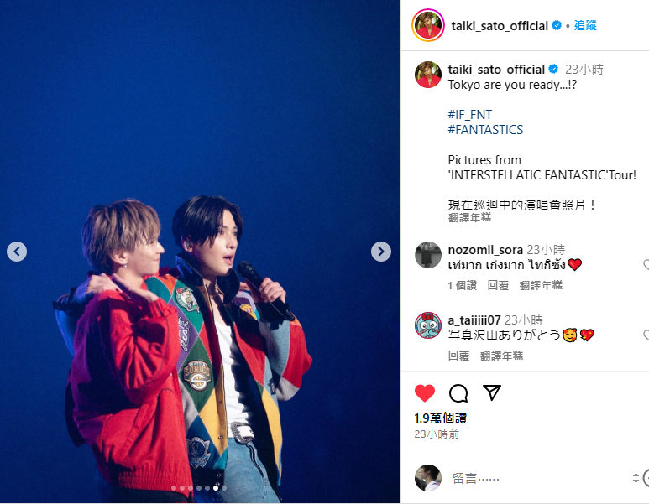Open taiki_sato_official profile picture in header
This screenshot has height=504, width=649.
pos(428,25)
